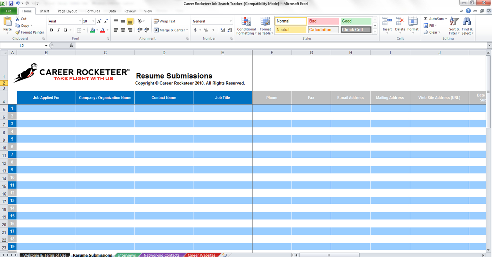Click the Sort & Filter icon
The image size is (492, 257).
click(x=454, y=22)
